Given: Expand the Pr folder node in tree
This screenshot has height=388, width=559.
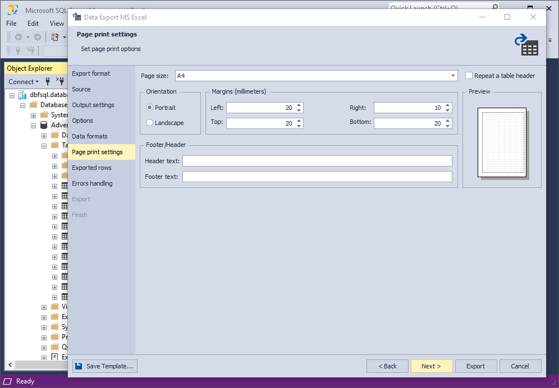Looking at the screenshot, I should (44, 338).
